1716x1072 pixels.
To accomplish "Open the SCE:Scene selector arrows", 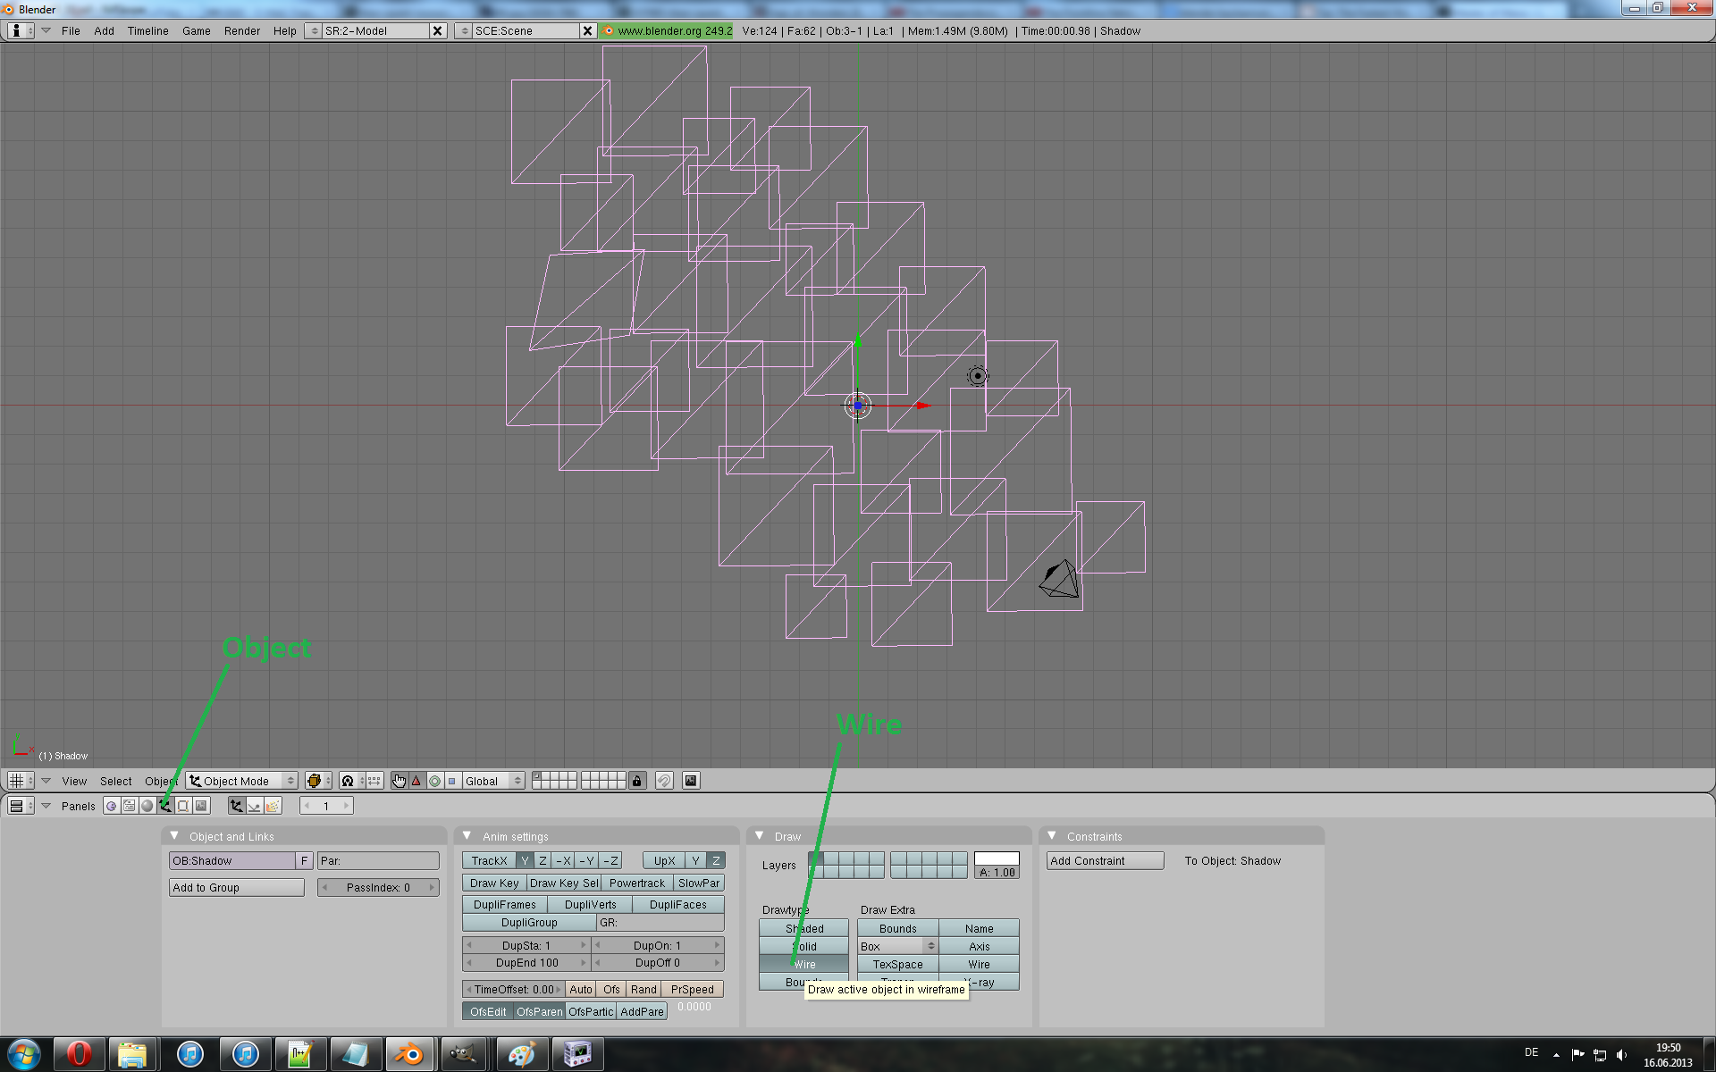I will 464,30.
